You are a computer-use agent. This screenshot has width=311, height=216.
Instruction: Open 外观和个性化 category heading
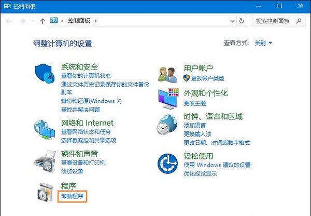(206, 93)
